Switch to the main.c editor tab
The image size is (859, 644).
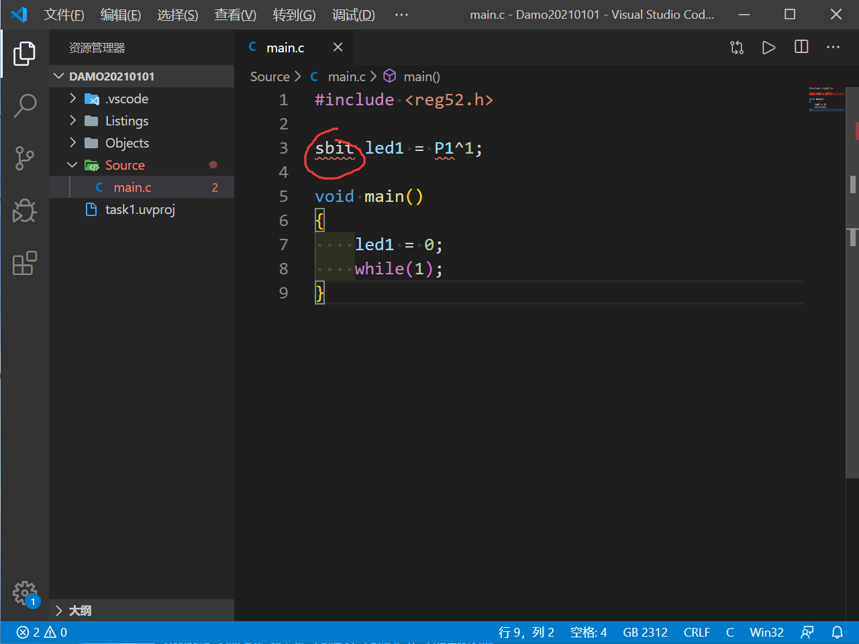(285, 47)
